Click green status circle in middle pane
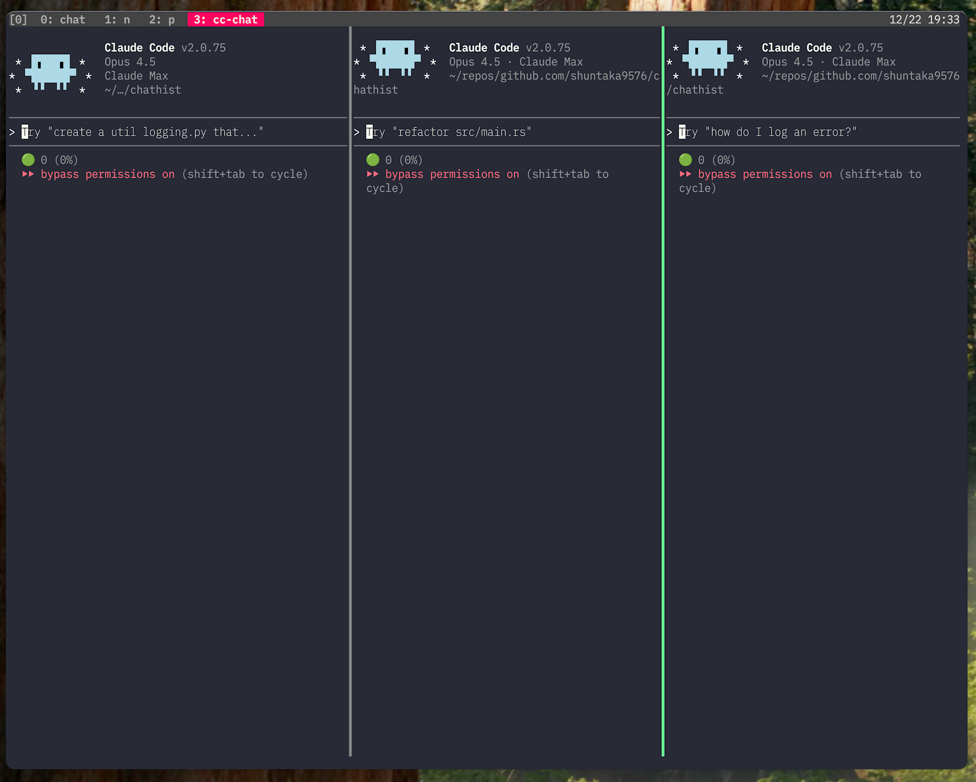Image resolution: width=976 pixels, height=782 pixels. point(373,160)
